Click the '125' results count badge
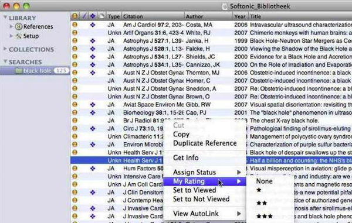352x223 pixels. [x=61, y=71]
